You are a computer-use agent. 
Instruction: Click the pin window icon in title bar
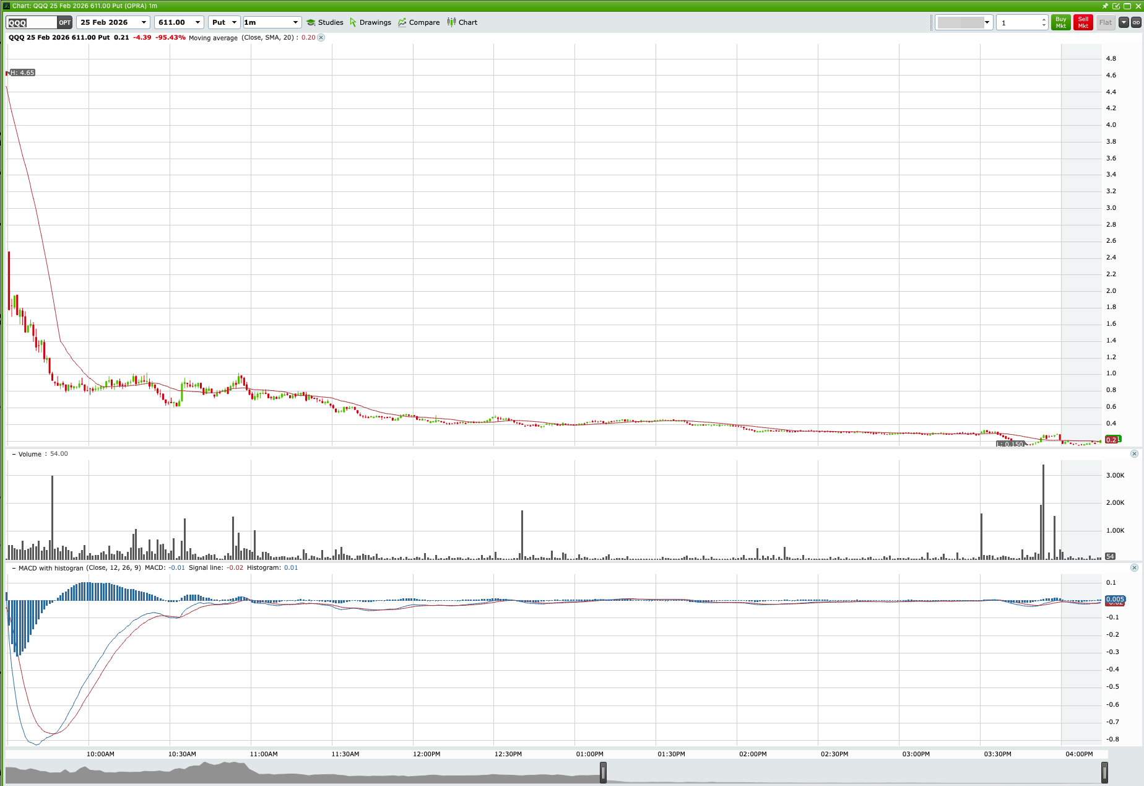click(1104, 6)
